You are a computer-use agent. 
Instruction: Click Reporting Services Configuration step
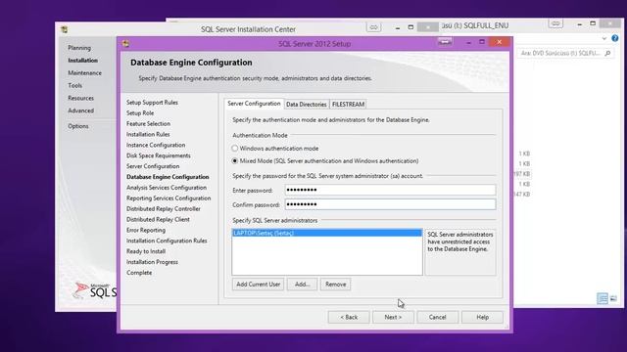tap(169, 198)
